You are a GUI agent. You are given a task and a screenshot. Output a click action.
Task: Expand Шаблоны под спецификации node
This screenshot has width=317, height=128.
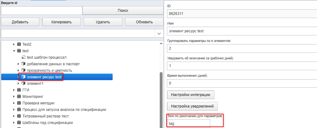14,123
